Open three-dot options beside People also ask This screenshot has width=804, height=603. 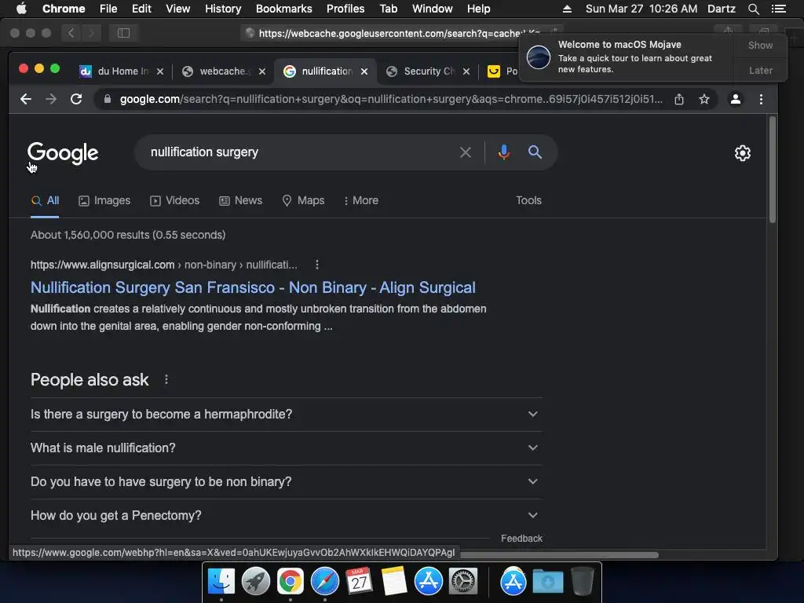click(166, 379)
